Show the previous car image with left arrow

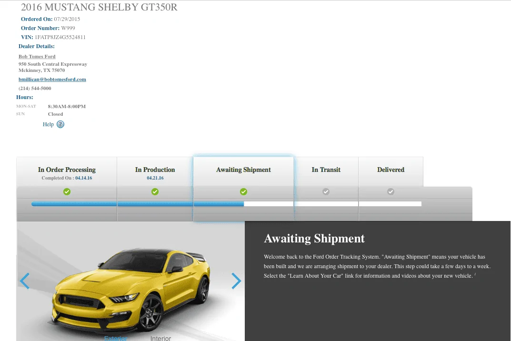tap(25, 281)
